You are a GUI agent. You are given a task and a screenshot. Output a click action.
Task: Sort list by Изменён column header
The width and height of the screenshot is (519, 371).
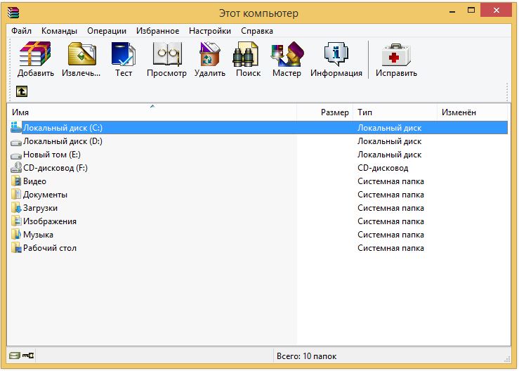(x=473, y=112)
